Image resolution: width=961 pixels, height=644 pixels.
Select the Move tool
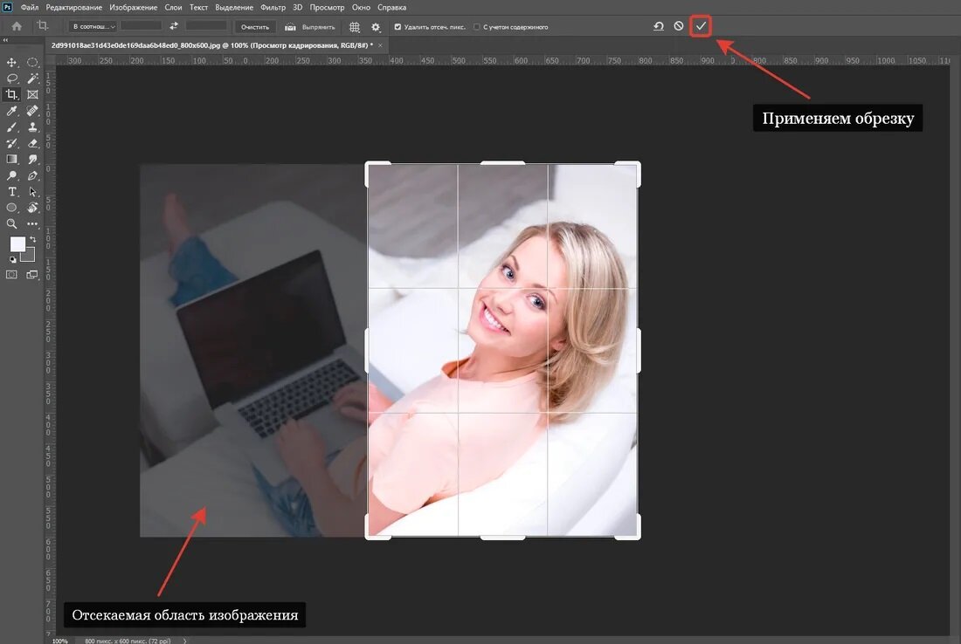11,63
